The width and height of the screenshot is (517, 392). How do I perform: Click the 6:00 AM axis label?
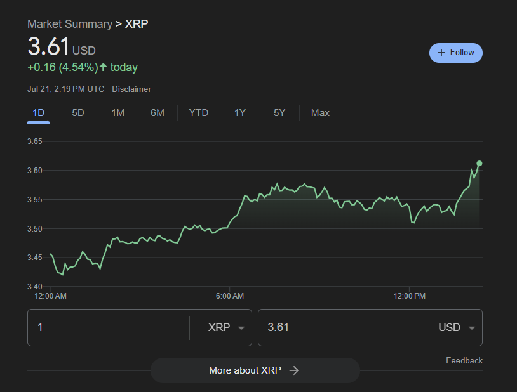[x=230, y=296]
